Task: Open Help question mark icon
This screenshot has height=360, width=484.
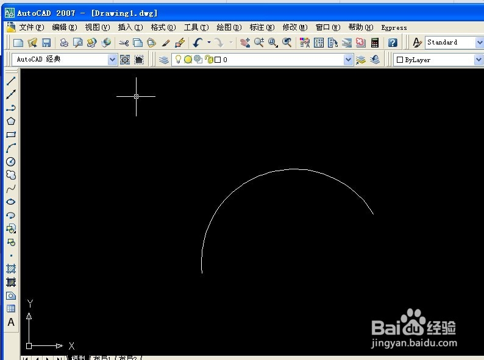Action: pos(393,43)
